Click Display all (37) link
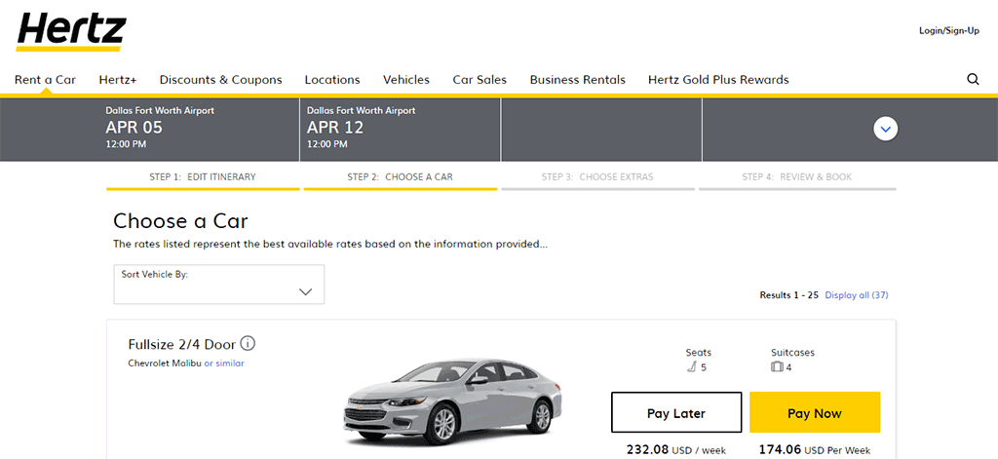 click(857, 295)
